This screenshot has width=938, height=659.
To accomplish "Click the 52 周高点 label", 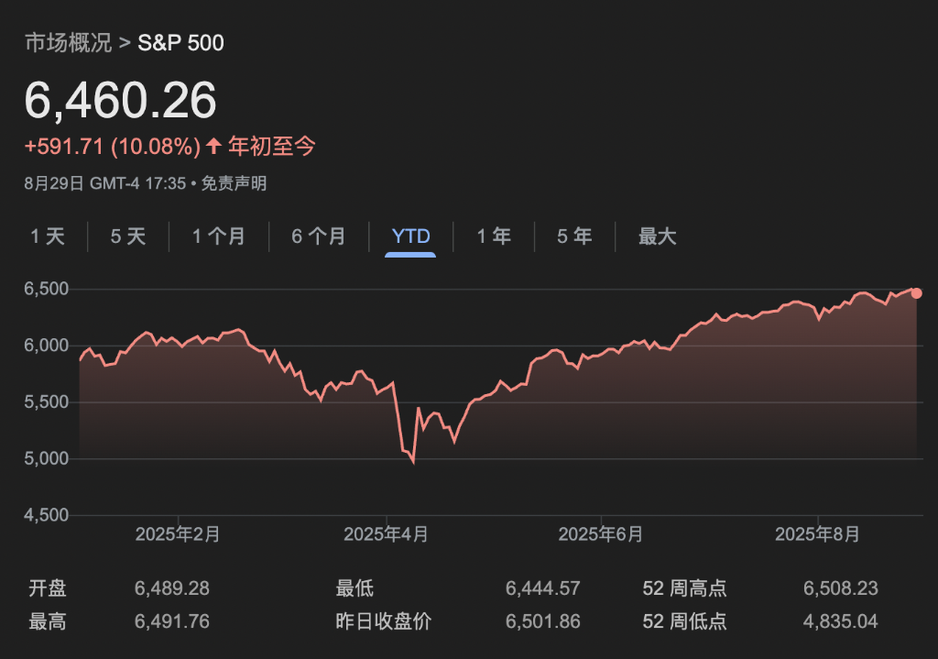I will [684, 588].
